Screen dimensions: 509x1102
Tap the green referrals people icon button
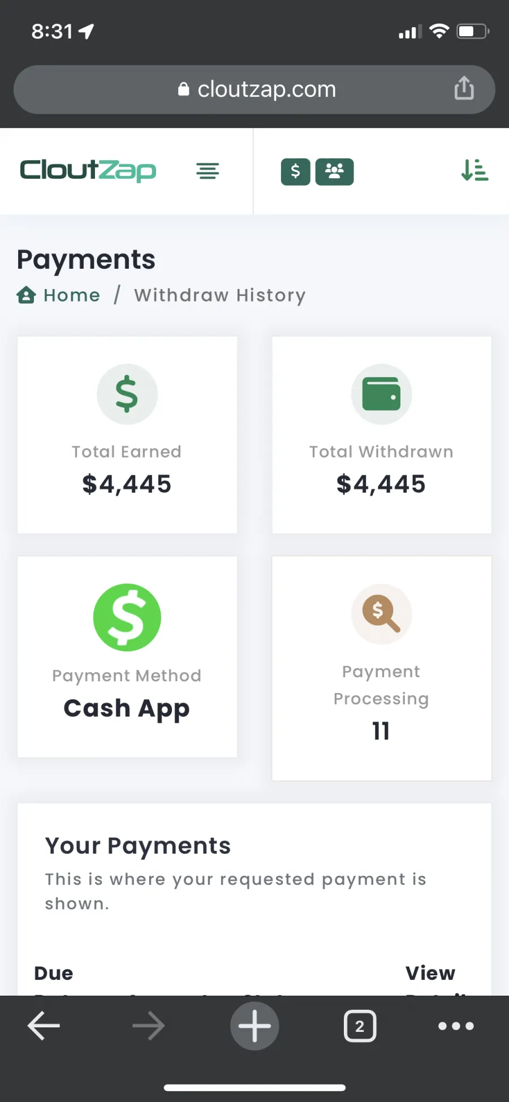[x=334, y=171]
